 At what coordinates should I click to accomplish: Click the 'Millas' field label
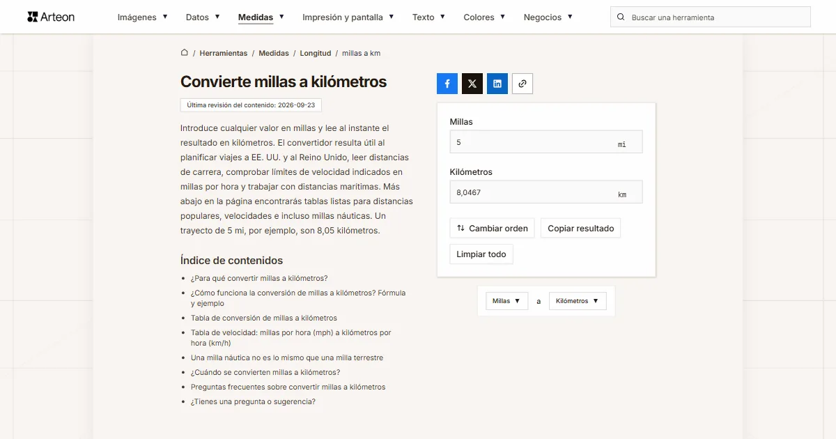tap(461, 122)
